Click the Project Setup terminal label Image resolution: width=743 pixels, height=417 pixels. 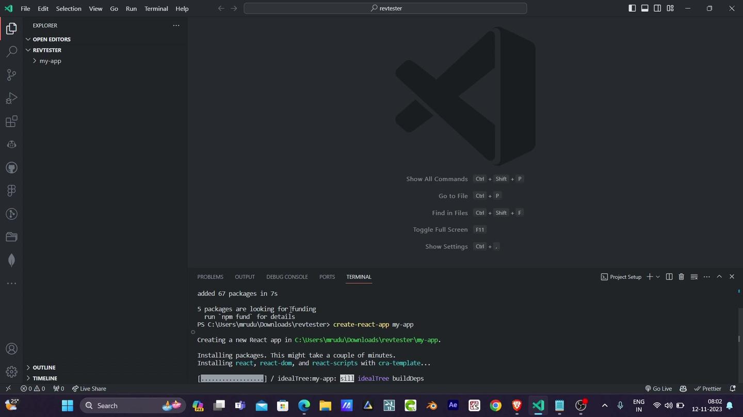[x=621, y=277]
